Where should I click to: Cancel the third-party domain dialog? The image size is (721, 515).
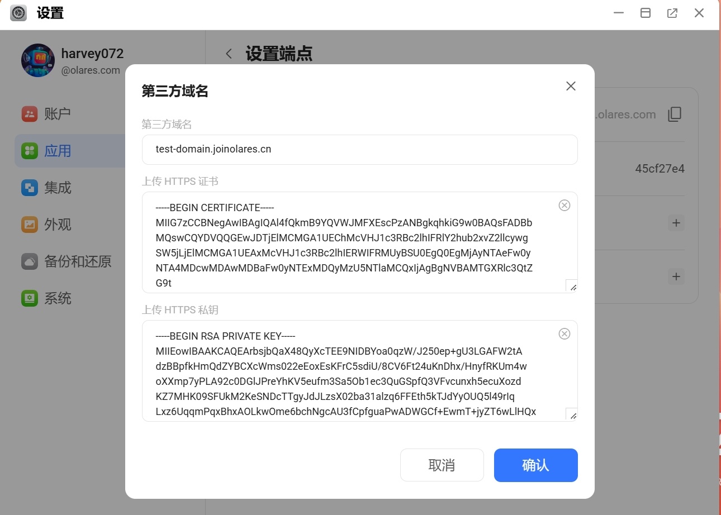442,465
